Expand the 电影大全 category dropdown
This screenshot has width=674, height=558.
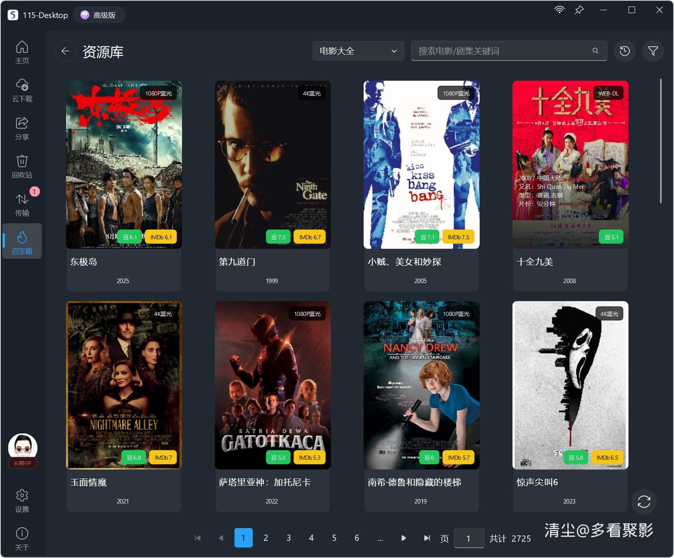click(x=358, y=51)
